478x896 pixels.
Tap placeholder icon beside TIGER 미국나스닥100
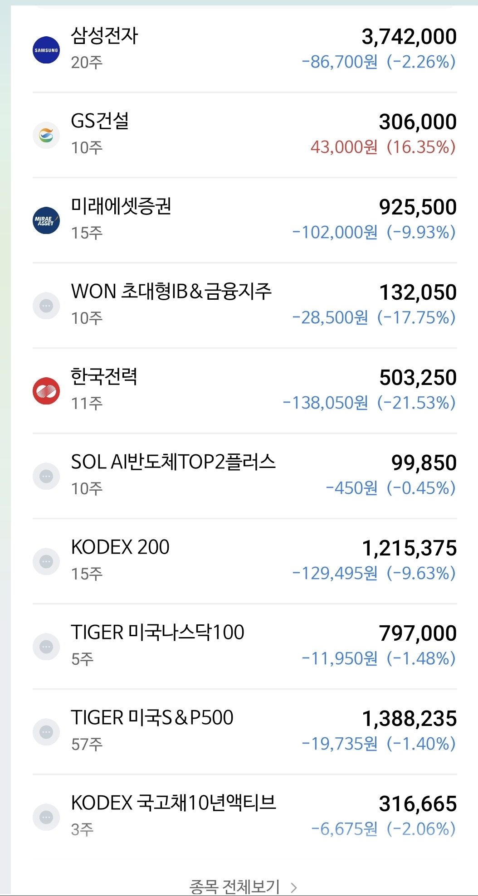(46, 647)
